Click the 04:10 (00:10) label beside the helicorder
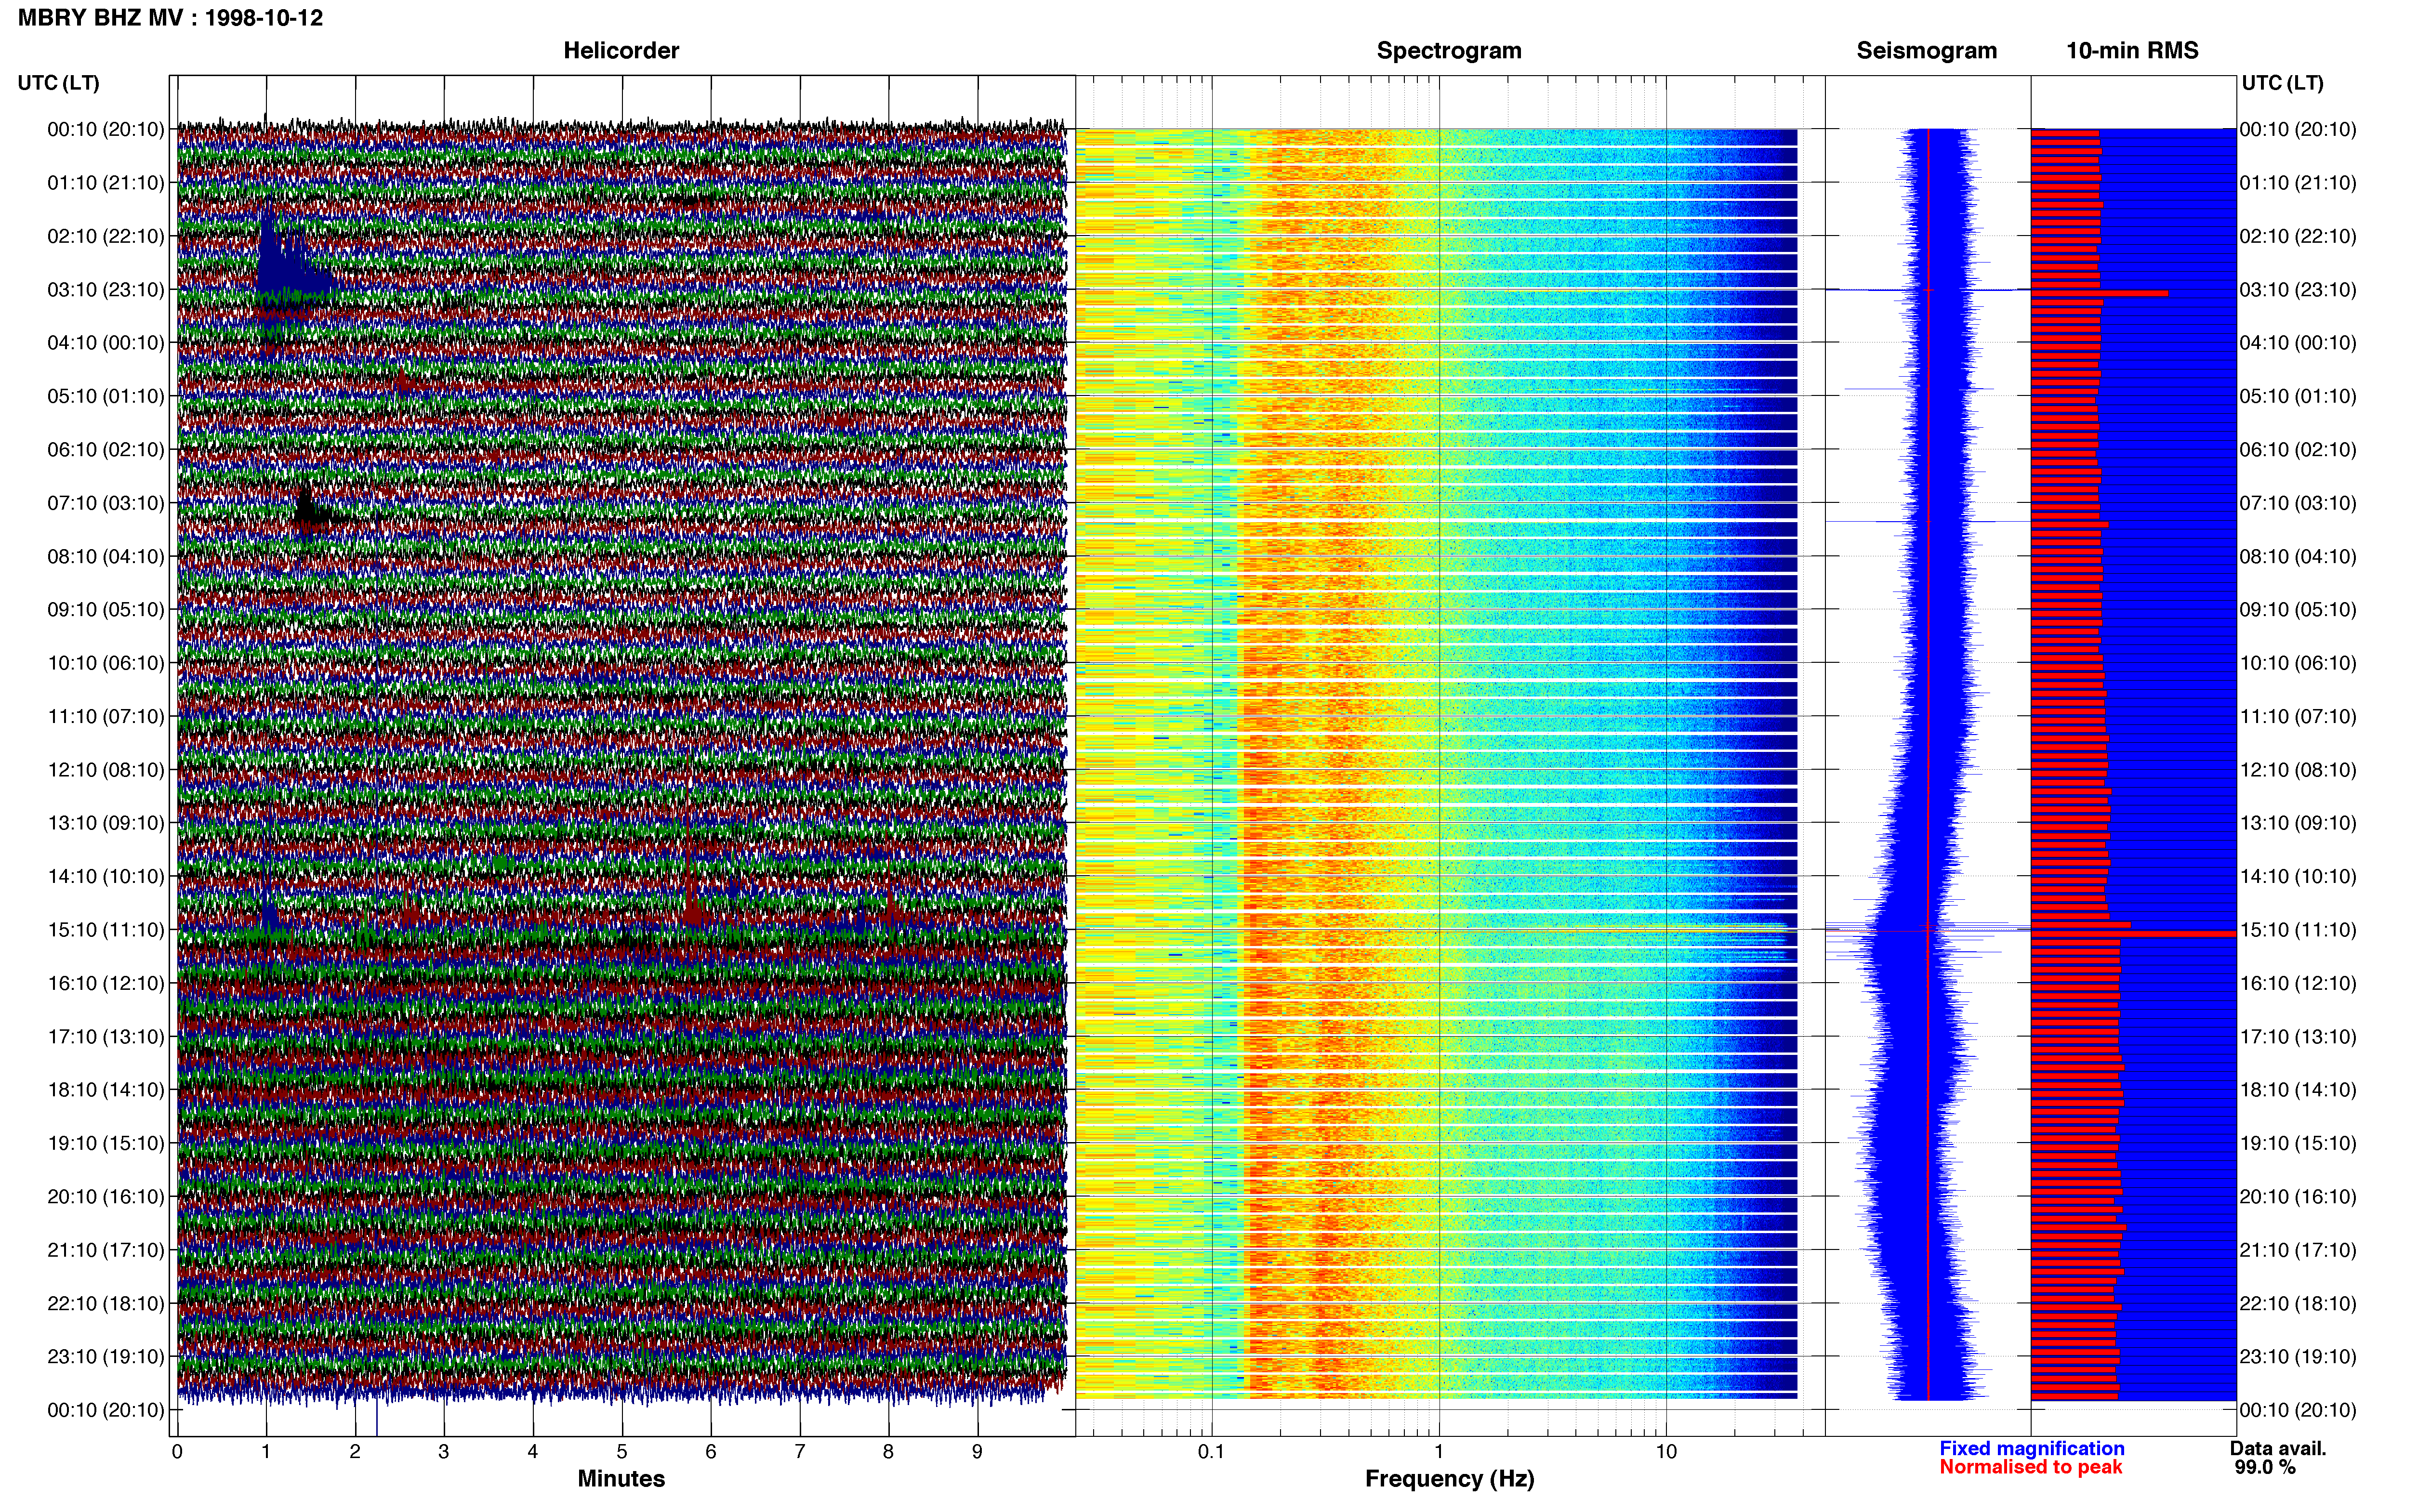2418x1512 pixels. [106, 343]
